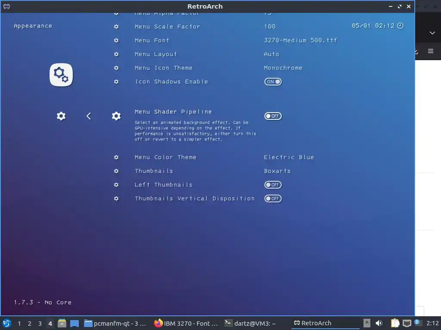This screenshot has width=441, height=330.
Task: Toggle the Thumbnails Vertical Disposition switch
Action: pos(273,199)
